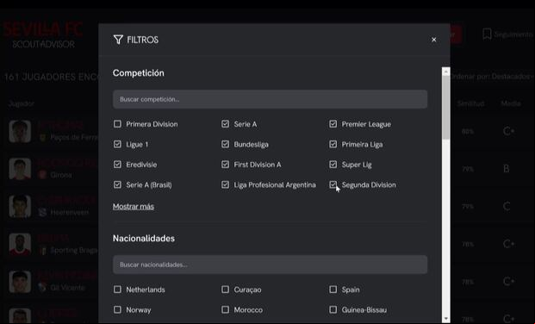Open the Gil Vicente player photo thumbnail
The image size is (535, 324).
tap(20, 282)
